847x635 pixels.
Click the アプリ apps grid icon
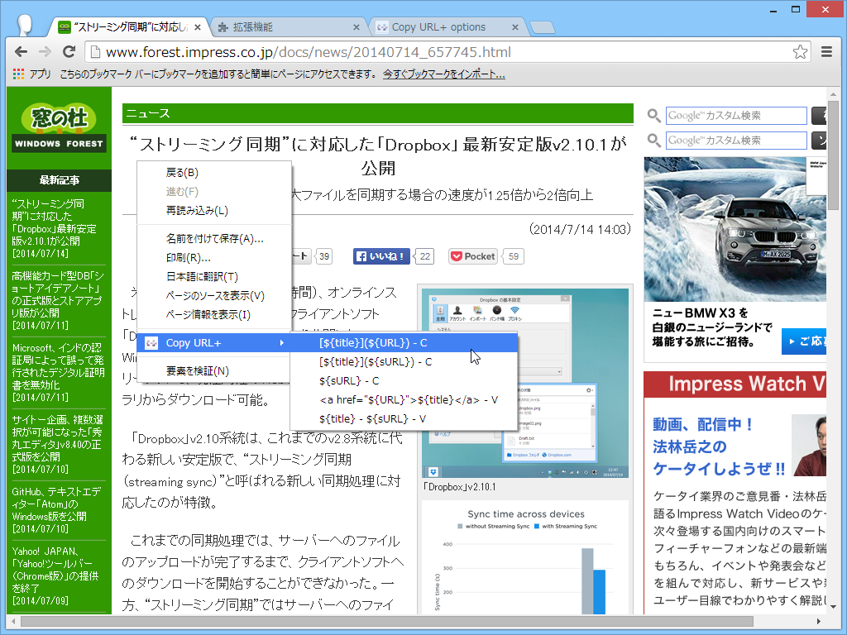pos(17,75)
